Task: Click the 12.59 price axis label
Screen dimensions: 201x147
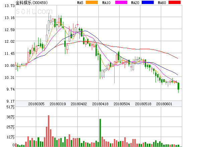Action: pyautogui.click(x=10, y=30)
